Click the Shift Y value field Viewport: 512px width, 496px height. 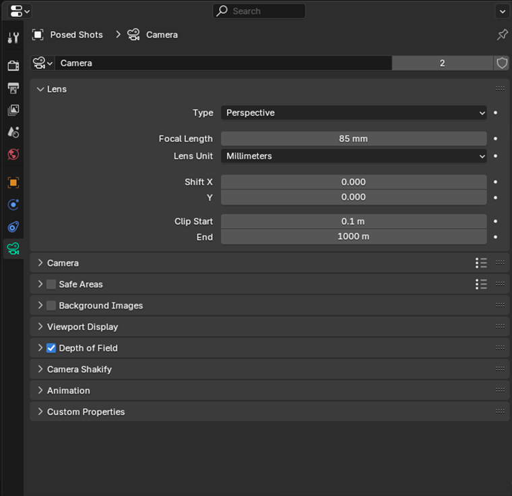pyautogui.click(x=354, y=197)
